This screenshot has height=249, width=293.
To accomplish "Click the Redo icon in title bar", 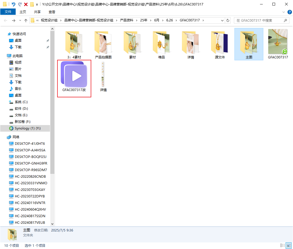I will tap(20, 4).
